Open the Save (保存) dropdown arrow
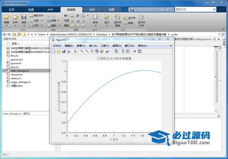 click(x=24, y=26)
